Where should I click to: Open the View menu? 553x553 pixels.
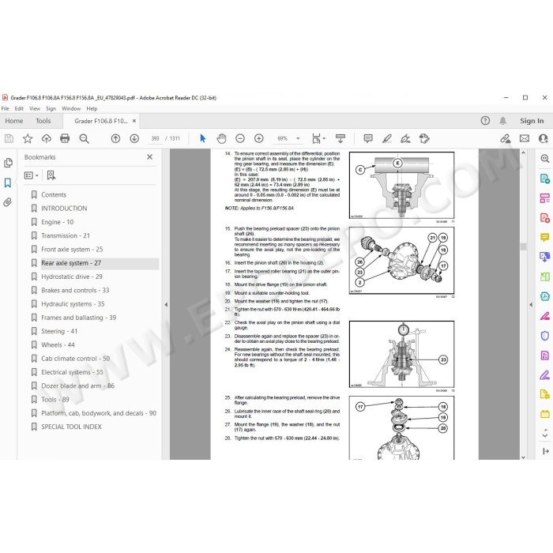tap(35, 109)
